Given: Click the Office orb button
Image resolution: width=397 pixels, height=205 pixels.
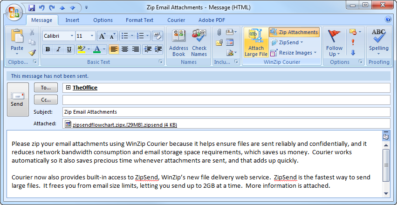Looking at the screenshot, I should (x=15, y=12).
